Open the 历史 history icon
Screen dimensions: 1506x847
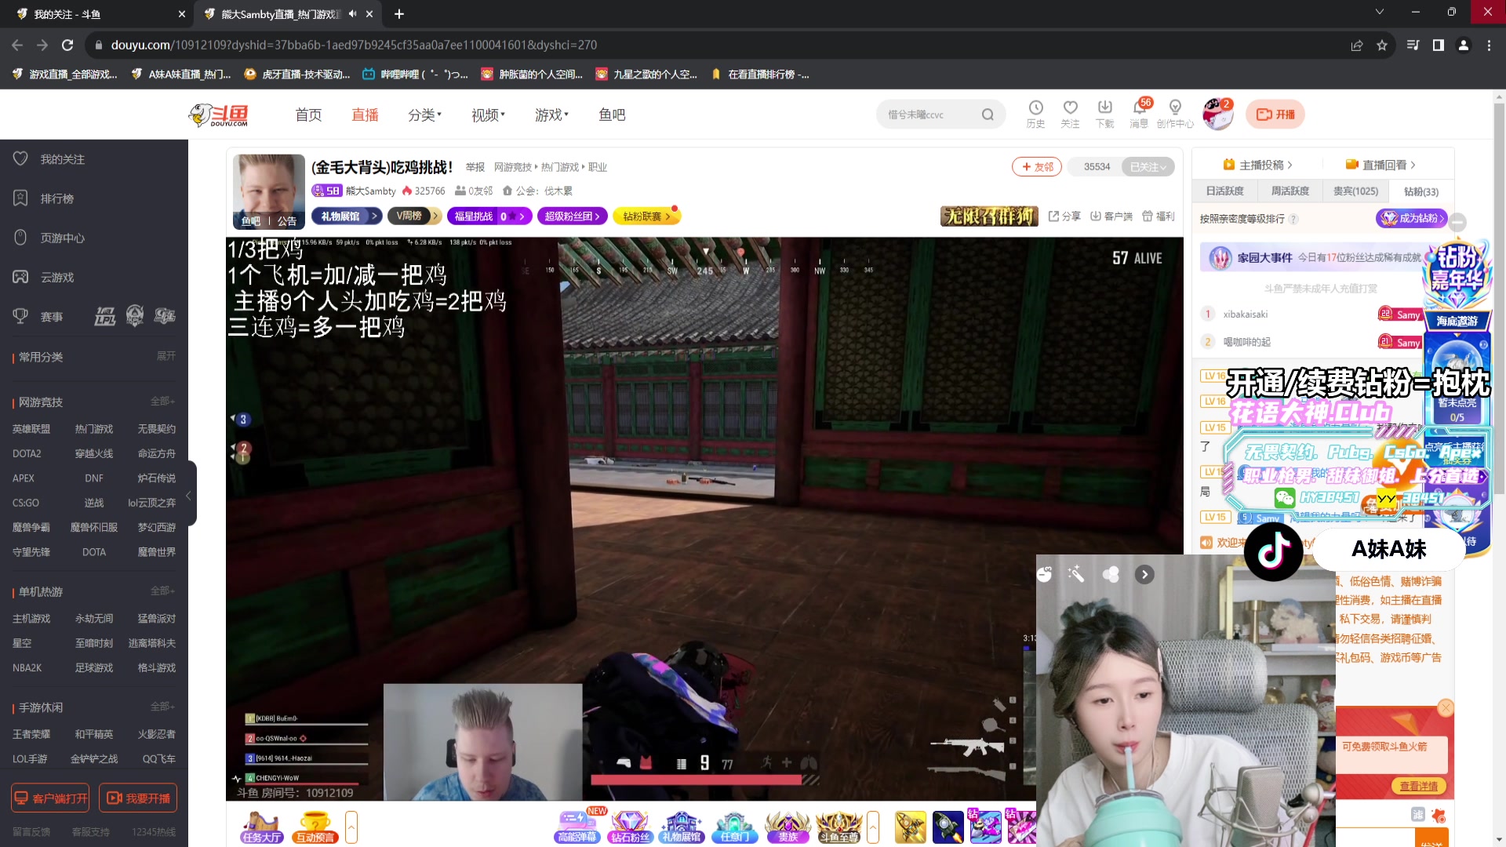coord(1035,114)
